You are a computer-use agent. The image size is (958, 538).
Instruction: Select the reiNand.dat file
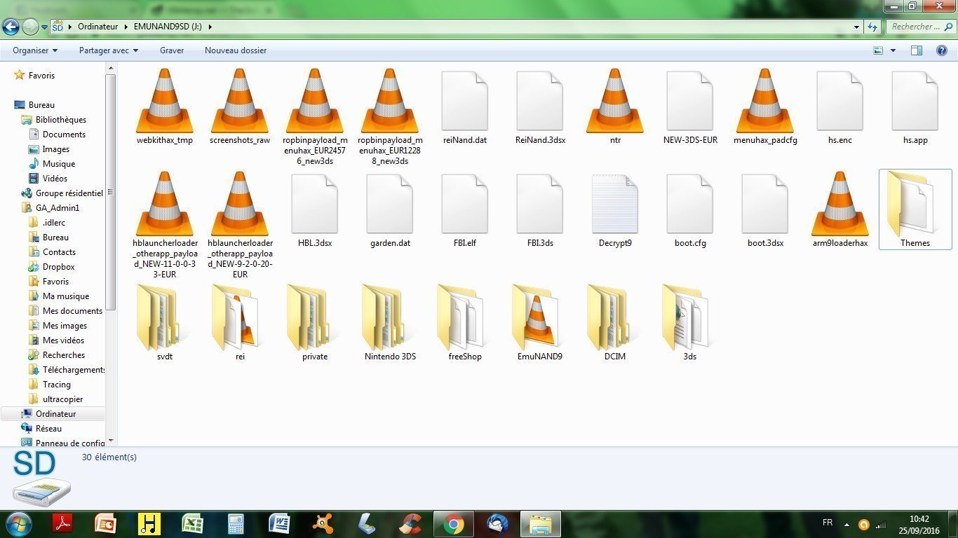point(465,106)
